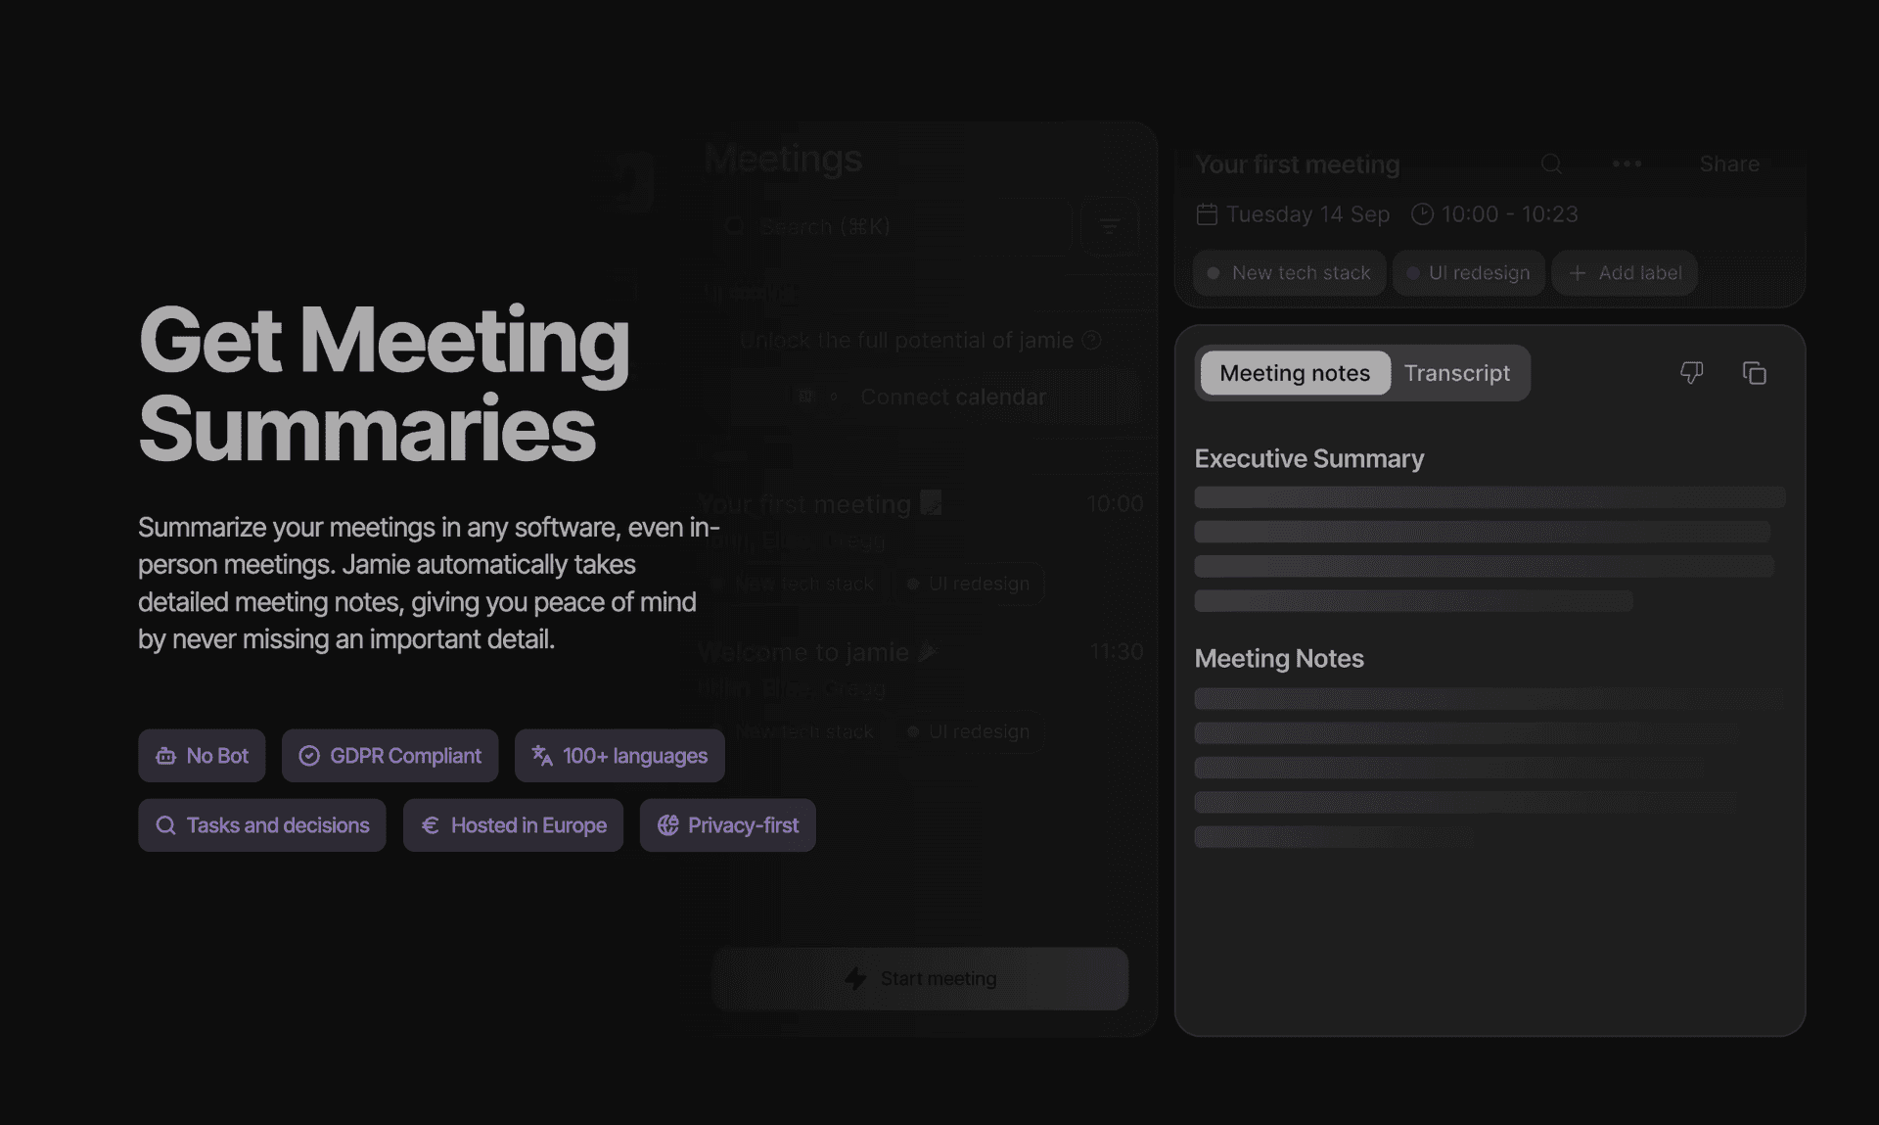Click the Your first meeting title in header

1297,164
